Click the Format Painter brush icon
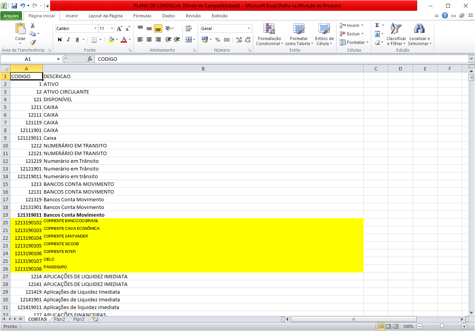The width and height of the screenshot is (475, 331). click(x=33, y=42)
